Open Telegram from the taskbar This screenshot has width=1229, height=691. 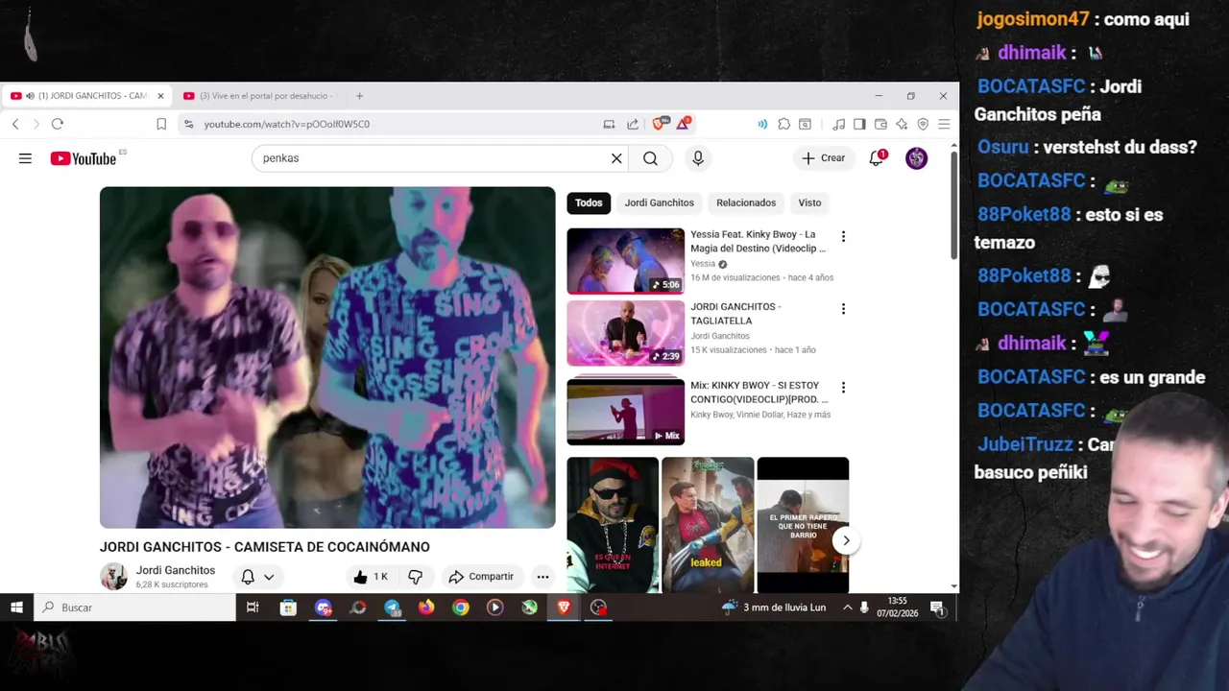coord(392,608)
